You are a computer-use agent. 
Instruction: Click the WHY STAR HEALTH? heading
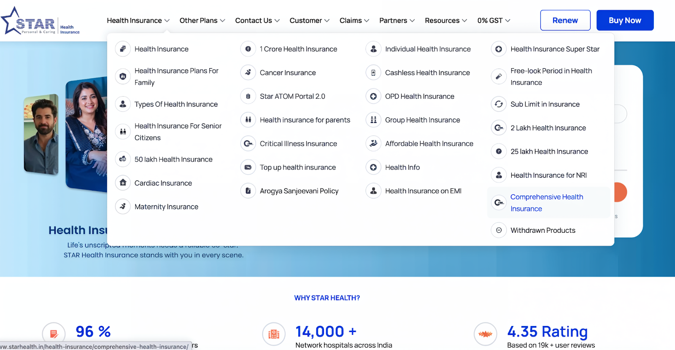[x=327, y=298]
